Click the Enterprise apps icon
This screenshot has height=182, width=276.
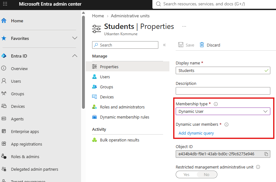[x=4, y=131]
